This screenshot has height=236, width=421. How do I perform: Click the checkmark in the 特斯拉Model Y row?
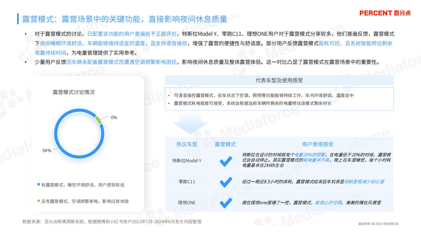[x=226, y=161]
